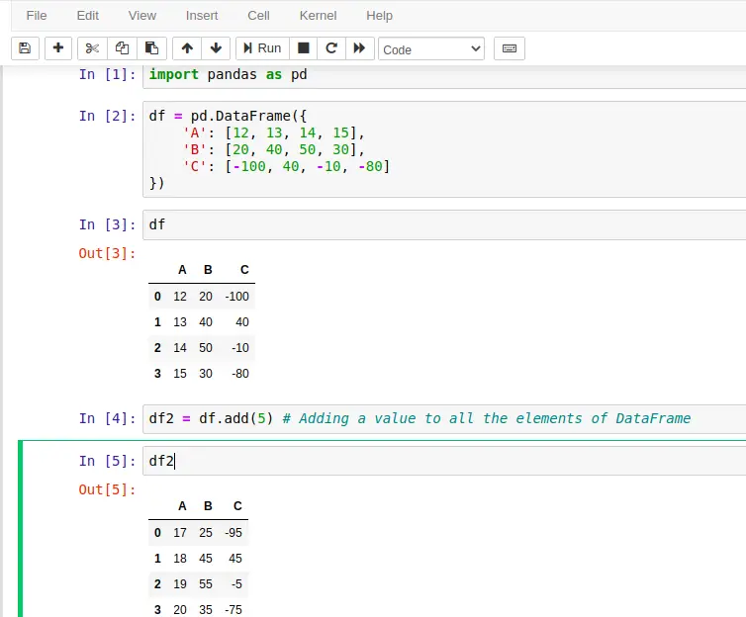This screenshot has width=746, height=617.
Task: Open the Kernel menu
Action: tap(318, 16)
